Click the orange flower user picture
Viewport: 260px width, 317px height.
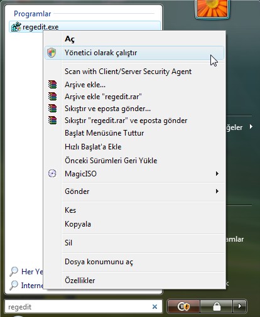pos(212,9)
